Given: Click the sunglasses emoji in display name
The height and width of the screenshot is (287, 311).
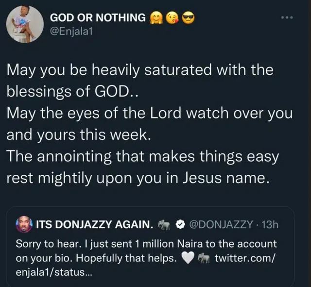Looking at the screenshot, I should 188,18.
